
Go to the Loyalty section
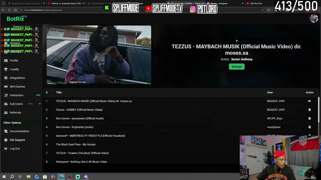(14, 69)
